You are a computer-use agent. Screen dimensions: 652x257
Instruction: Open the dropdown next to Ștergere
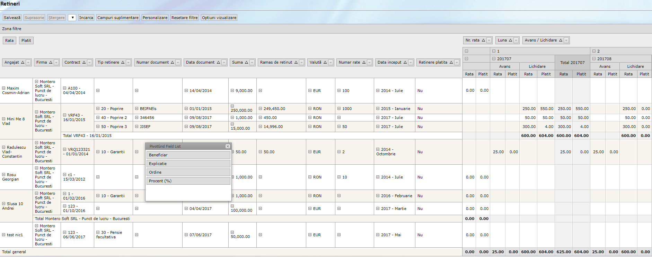click(72, 18)
